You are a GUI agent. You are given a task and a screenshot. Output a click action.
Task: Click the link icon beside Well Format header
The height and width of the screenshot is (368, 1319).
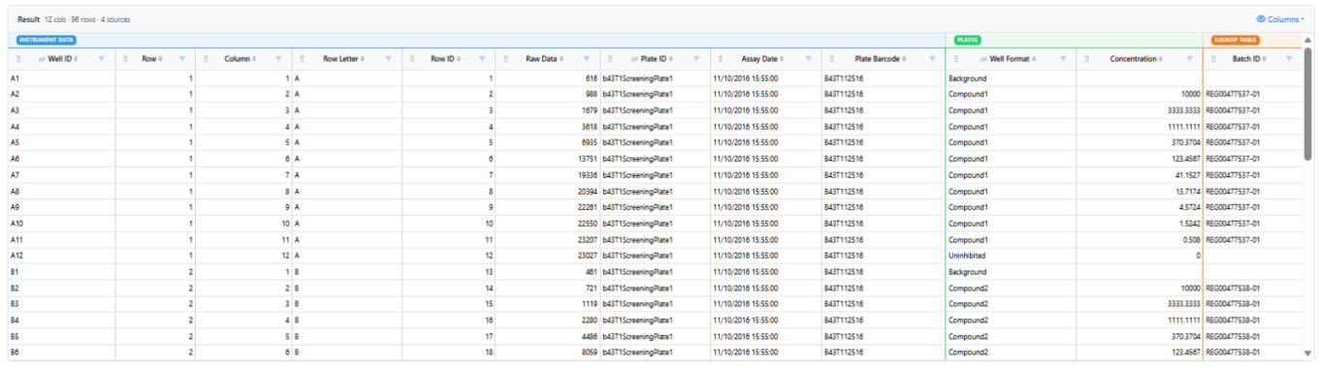983,59
